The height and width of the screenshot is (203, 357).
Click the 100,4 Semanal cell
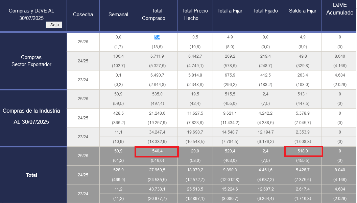pos(118,56)
